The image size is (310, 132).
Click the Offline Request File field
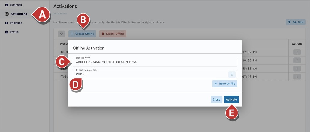click(155, 75)
